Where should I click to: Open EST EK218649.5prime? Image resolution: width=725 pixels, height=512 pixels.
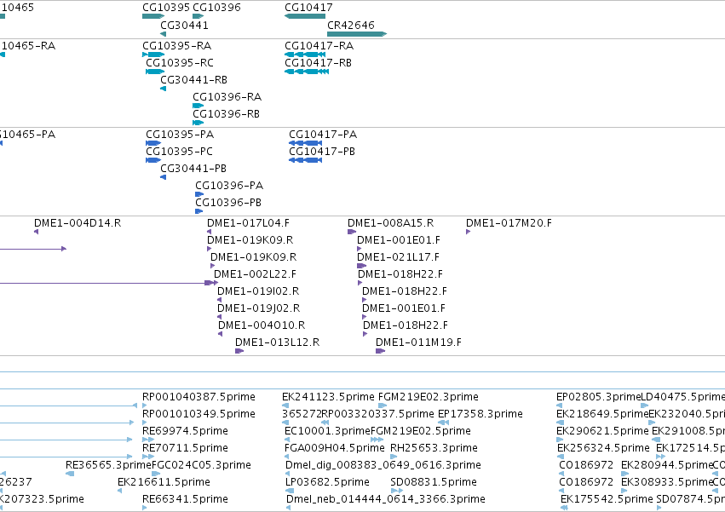click(x=602, y=414)
